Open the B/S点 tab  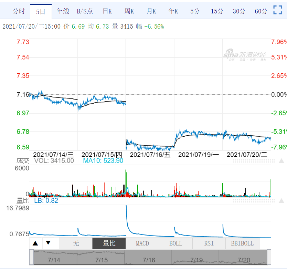(x=85, y=11)
